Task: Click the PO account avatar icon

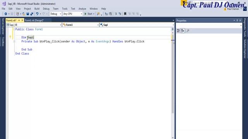Action: point(245,9)
